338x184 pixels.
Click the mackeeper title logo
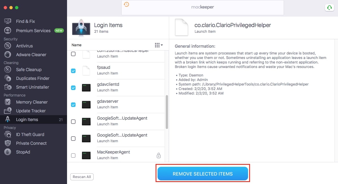(x=203, y=7)
